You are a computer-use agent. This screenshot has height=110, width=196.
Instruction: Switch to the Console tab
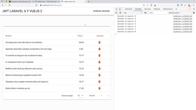[x=138, y=9]
